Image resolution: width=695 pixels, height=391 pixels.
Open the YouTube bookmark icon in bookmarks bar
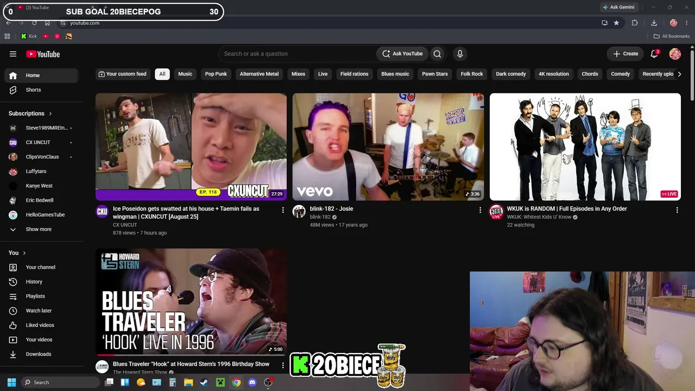(x=46, y=36)
